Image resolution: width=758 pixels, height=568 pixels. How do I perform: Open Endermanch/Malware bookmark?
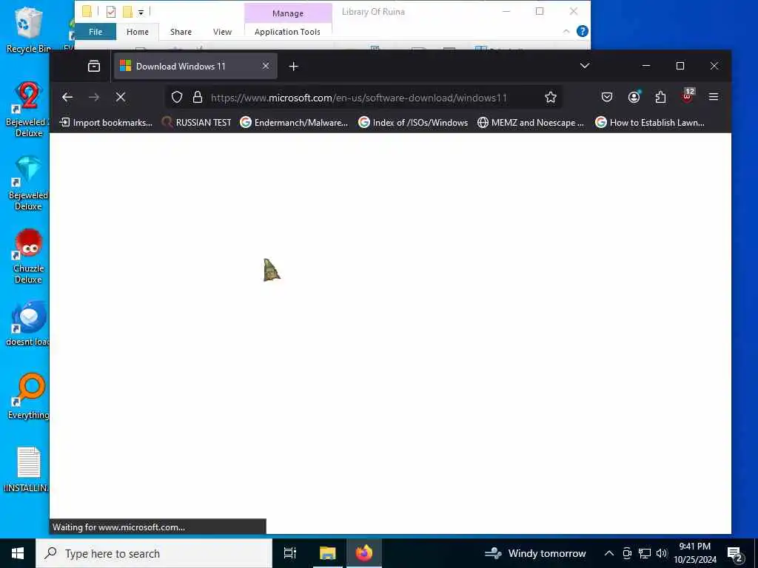coord(294,123)
